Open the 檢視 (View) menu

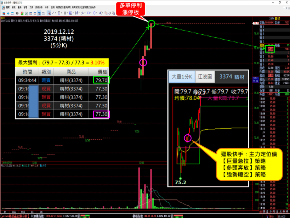[13, 7]
